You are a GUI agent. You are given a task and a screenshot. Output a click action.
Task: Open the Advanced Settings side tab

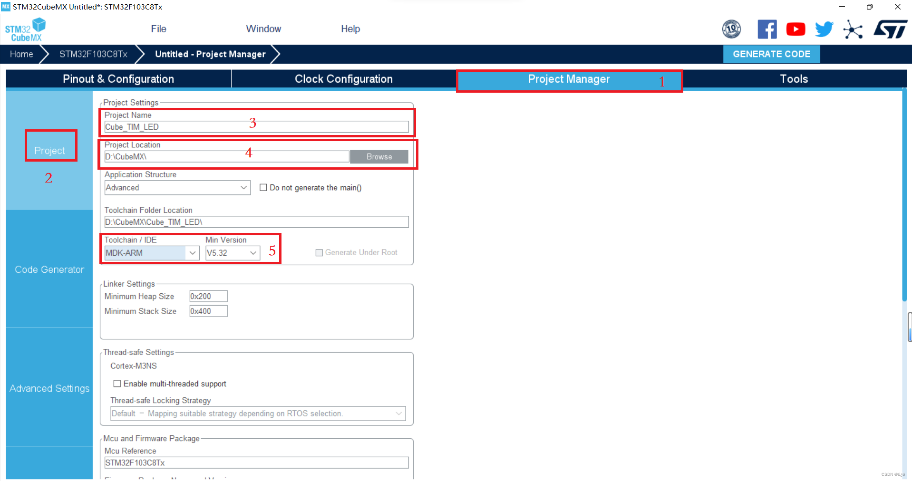[49, 388]
